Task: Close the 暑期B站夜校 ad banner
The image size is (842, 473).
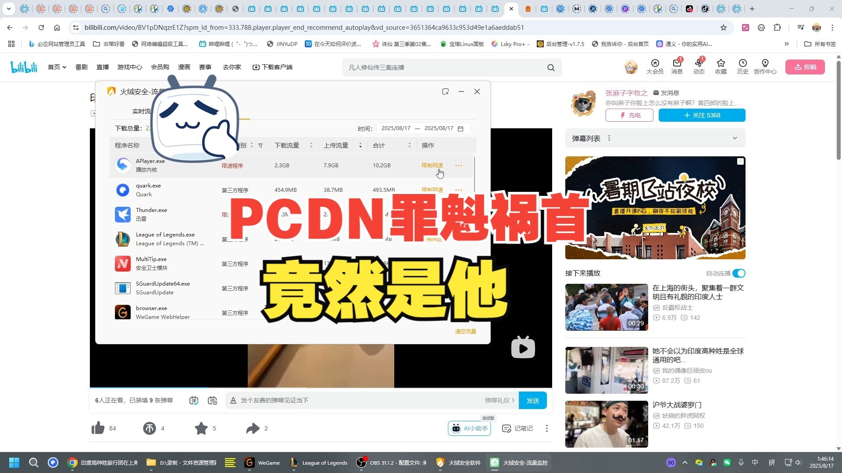Action: [740, 161]
